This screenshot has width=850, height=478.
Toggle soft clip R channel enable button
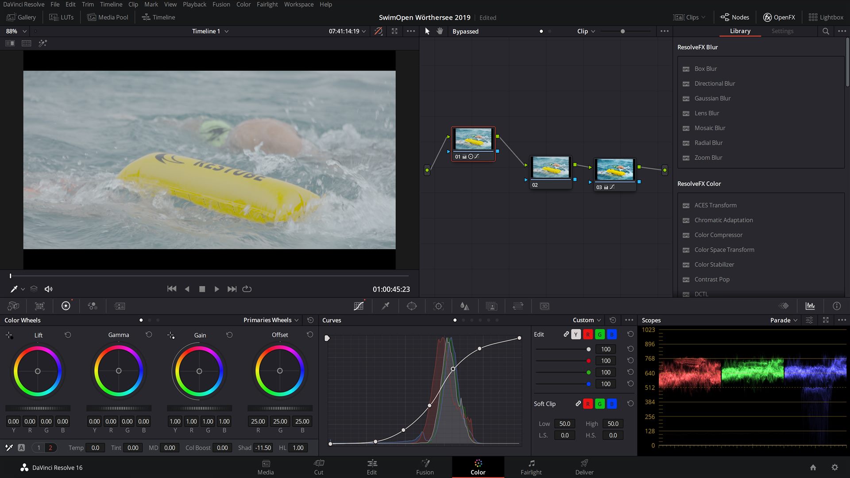[x=588, y=403]
